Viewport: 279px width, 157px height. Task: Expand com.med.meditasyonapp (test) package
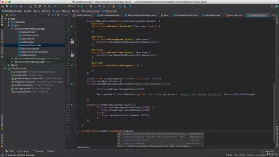12,62
